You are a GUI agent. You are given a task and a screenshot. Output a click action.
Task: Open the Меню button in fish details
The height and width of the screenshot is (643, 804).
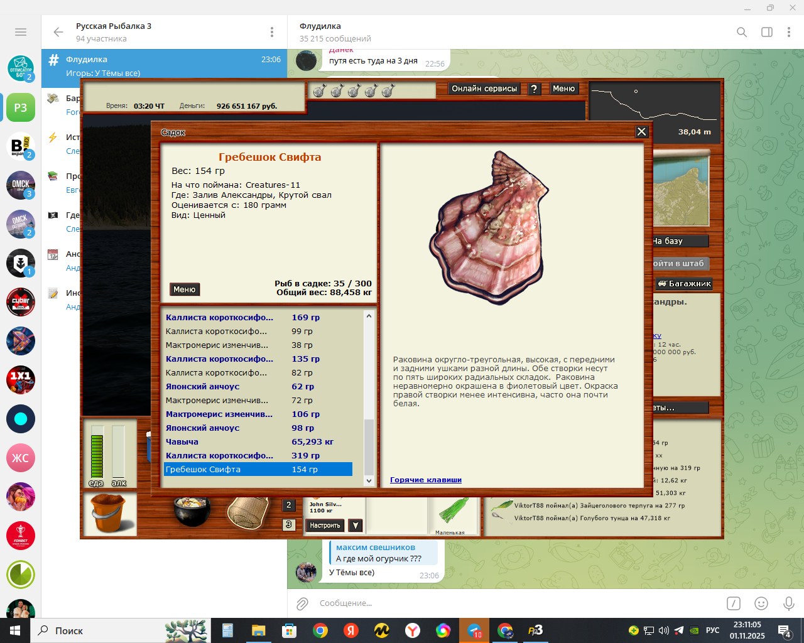(x=185, y=289)
